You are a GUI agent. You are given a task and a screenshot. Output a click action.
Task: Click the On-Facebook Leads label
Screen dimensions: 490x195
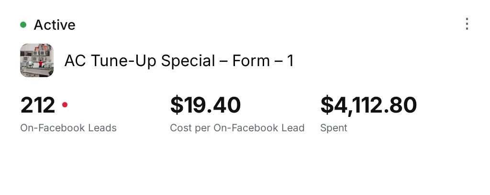pos(68,128)
